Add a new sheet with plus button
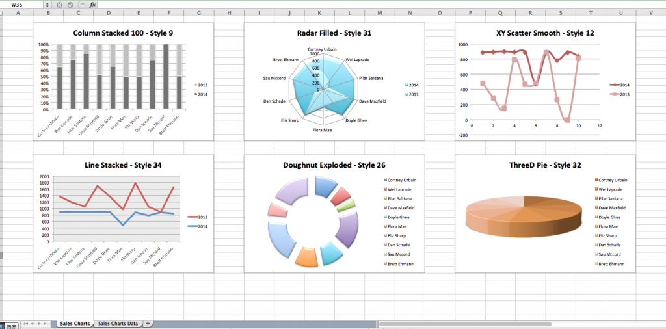This screenshot has width=666, height=329. pos(148,323)
